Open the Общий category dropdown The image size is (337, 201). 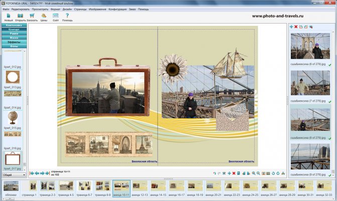[x=14, y=175]
